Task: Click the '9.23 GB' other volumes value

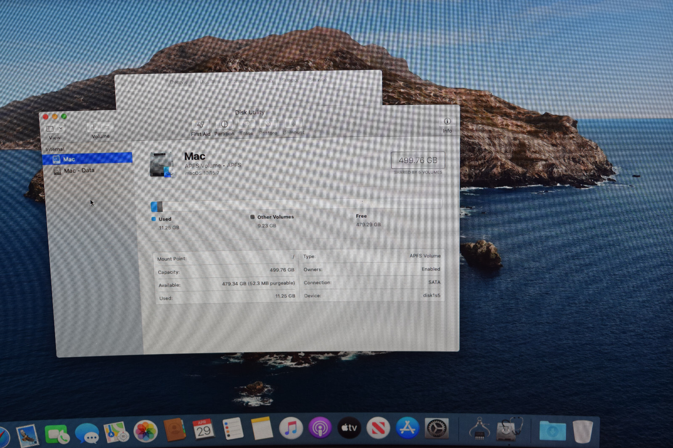Action: coord(267,226)
